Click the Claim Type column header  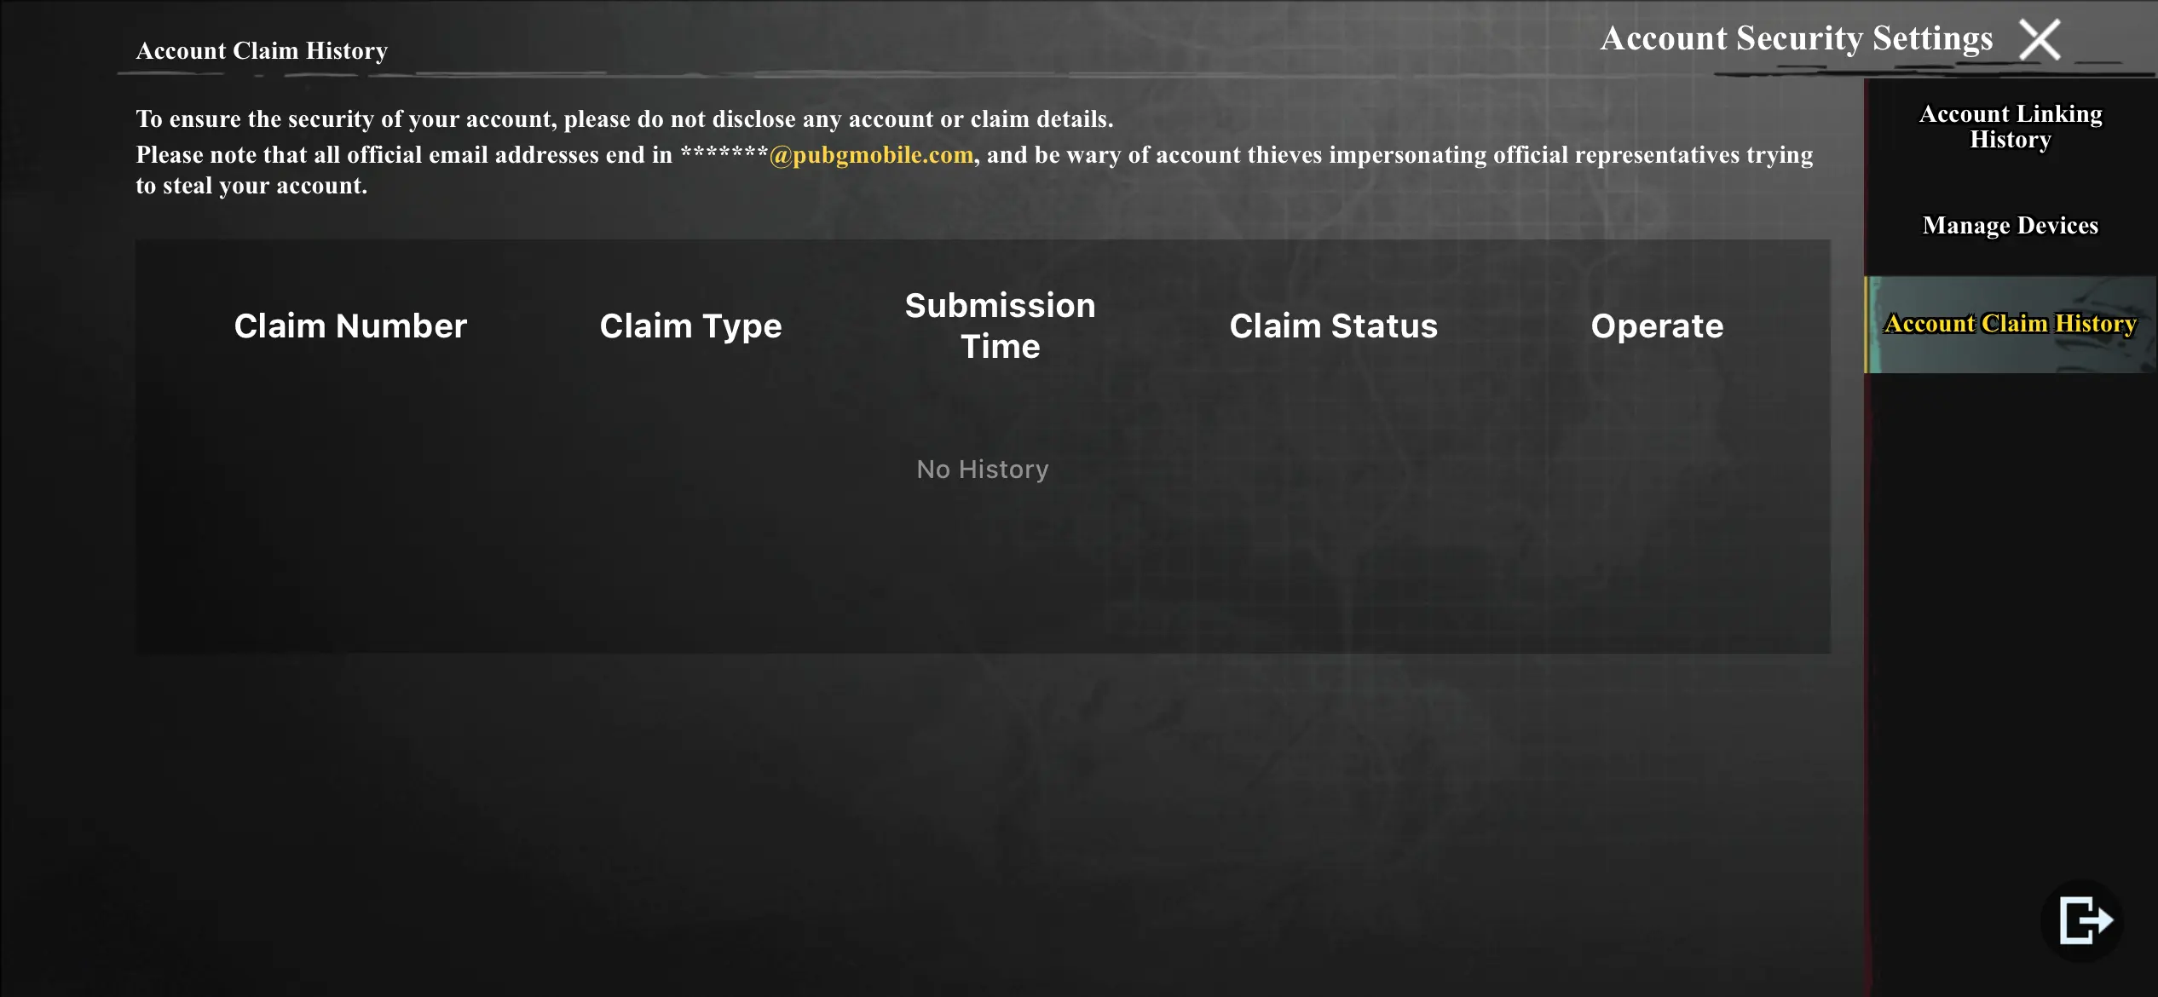pos(690,326)
